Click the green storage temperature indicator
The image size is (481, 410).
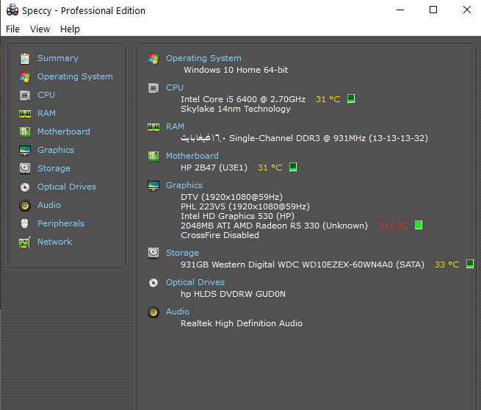click(x=470, y=264)
